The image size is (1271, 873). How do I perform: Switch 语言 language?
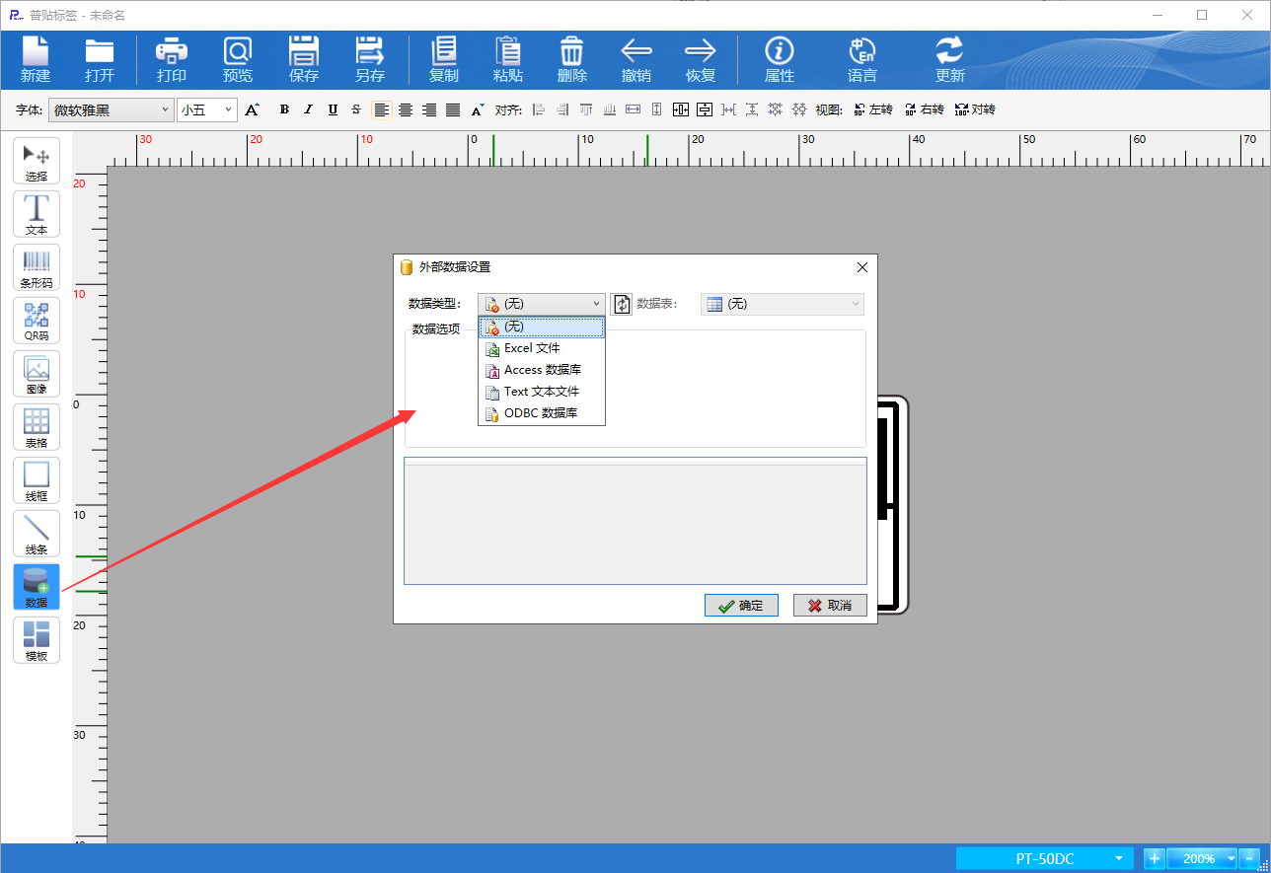pos(862,59)
